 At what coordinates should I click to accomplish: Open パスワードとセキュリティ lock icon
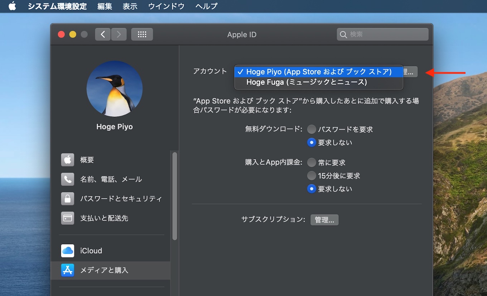pos(68,198)
